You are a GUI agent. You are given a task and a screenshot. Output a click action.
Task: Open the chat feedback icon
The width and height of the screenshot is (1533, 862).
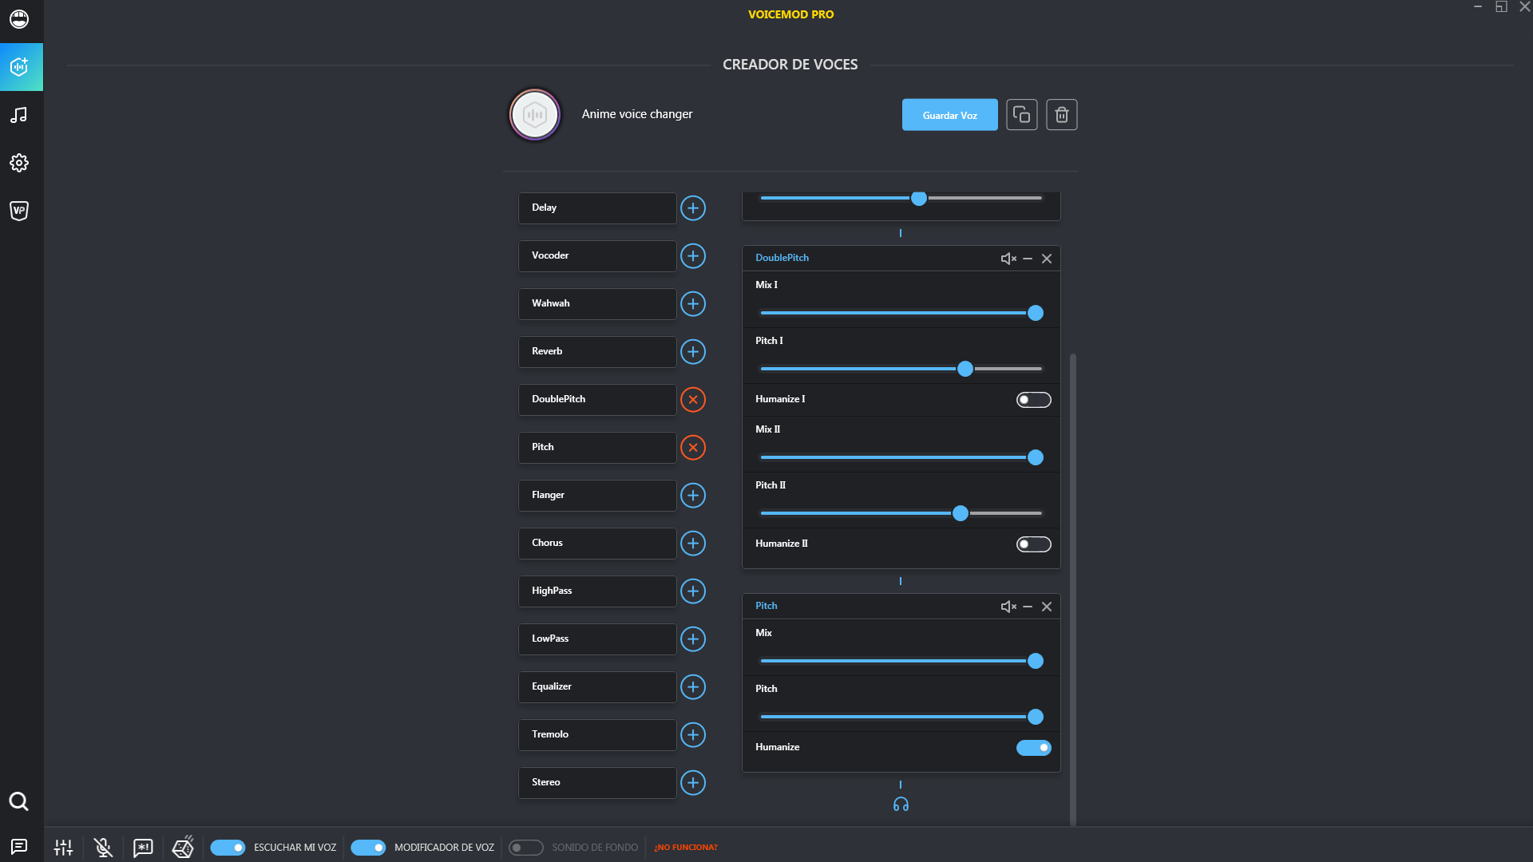[19, 846]
